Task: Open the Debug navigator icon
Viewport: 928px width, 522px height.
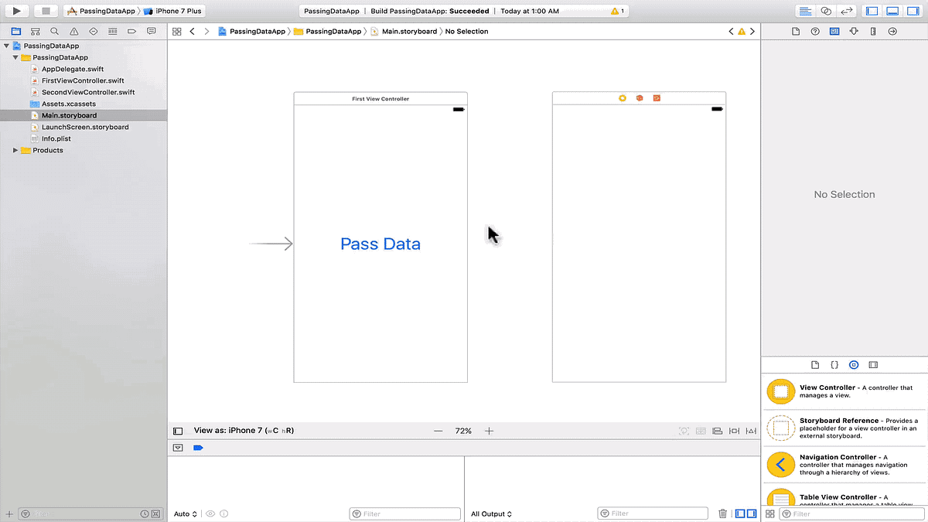Action: [112, 31]
